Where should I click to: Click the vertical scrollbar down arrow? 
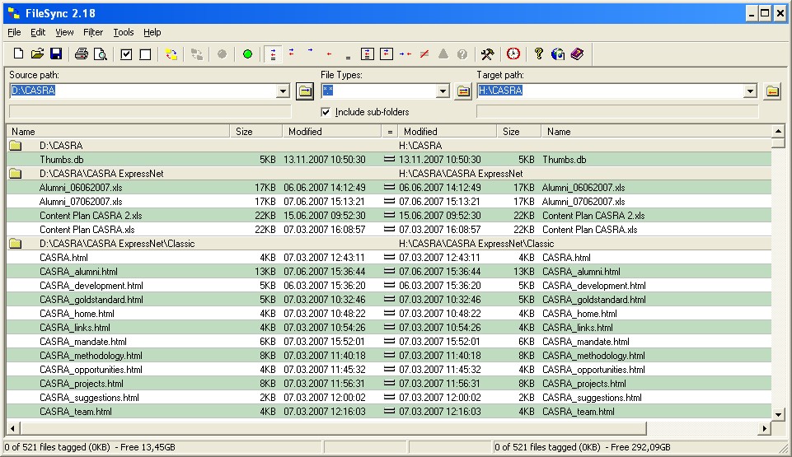[x=778, y=413]
